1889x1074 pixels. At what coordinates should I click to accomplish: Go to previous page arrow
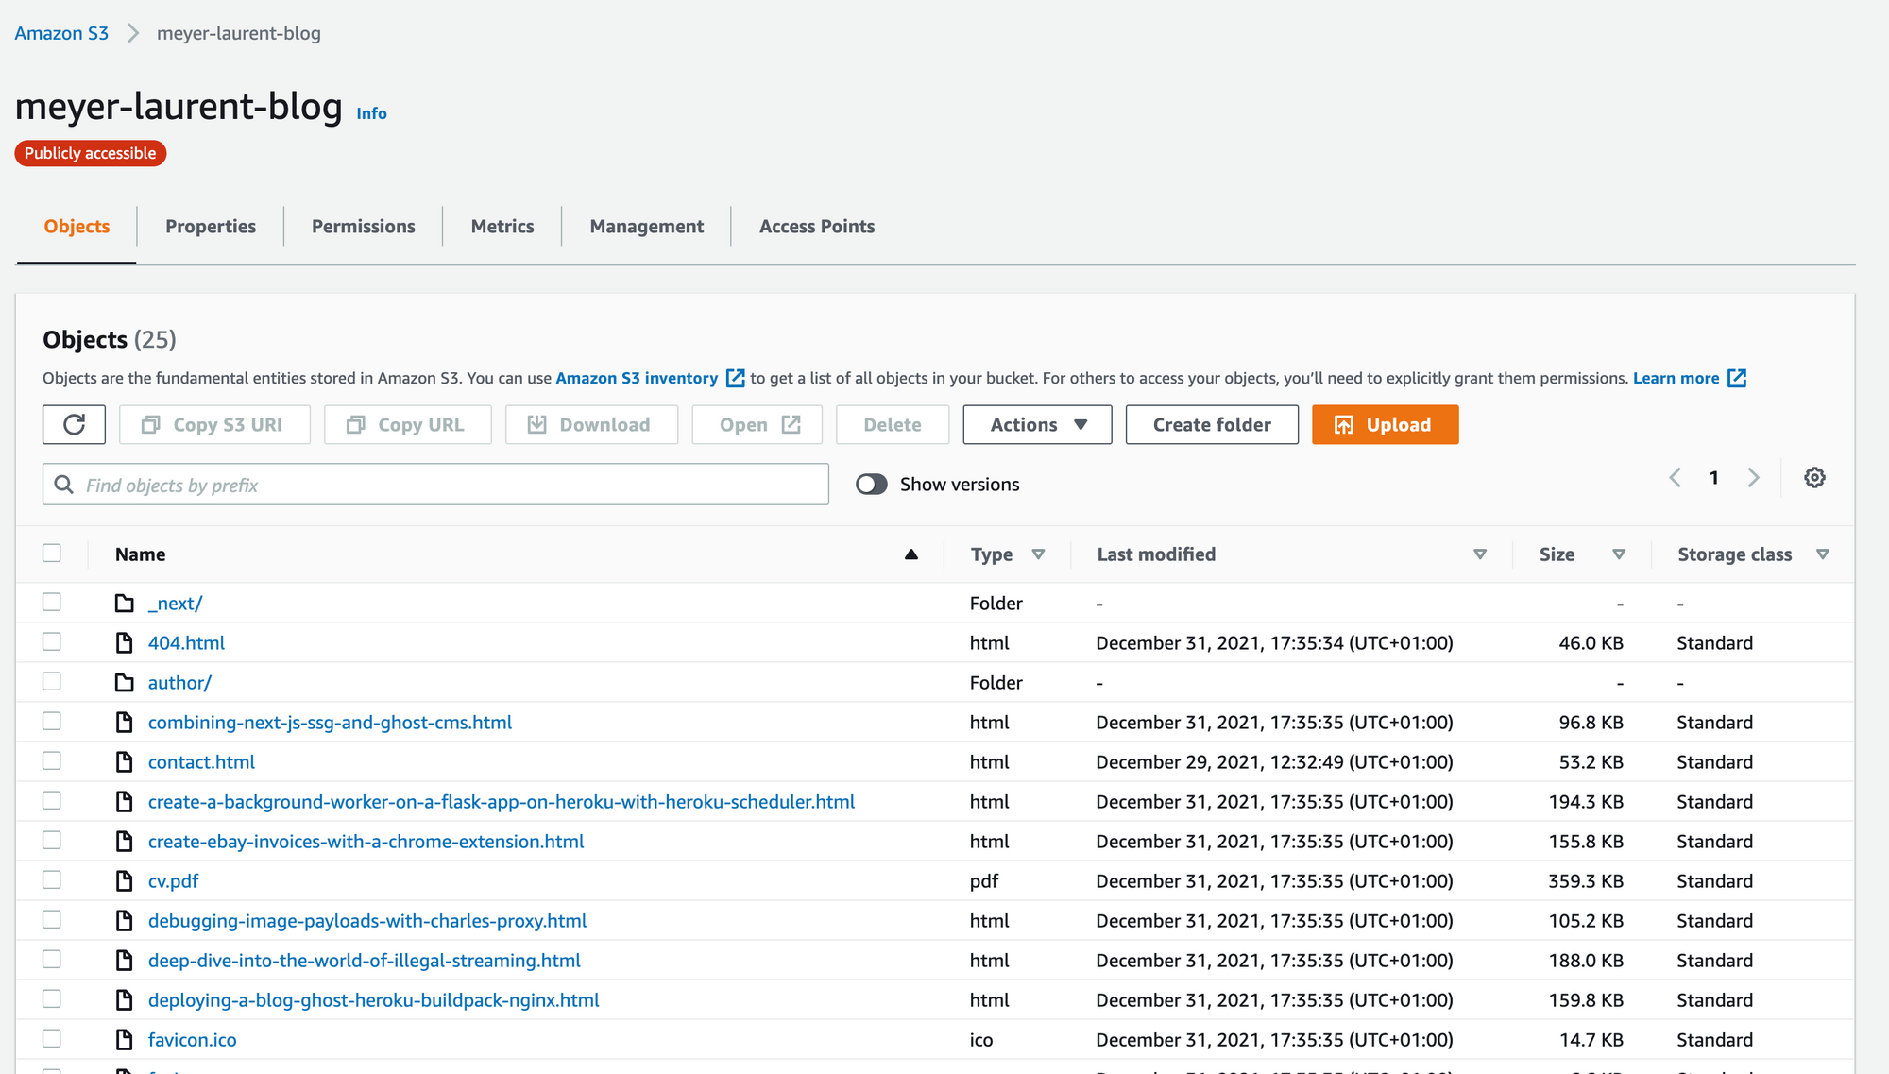coord(1676,478)
